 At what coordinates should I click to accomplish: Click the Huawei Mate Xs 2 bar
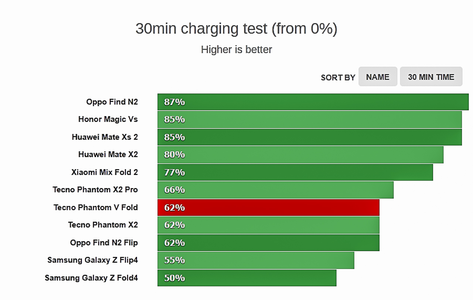click(309, 137)
